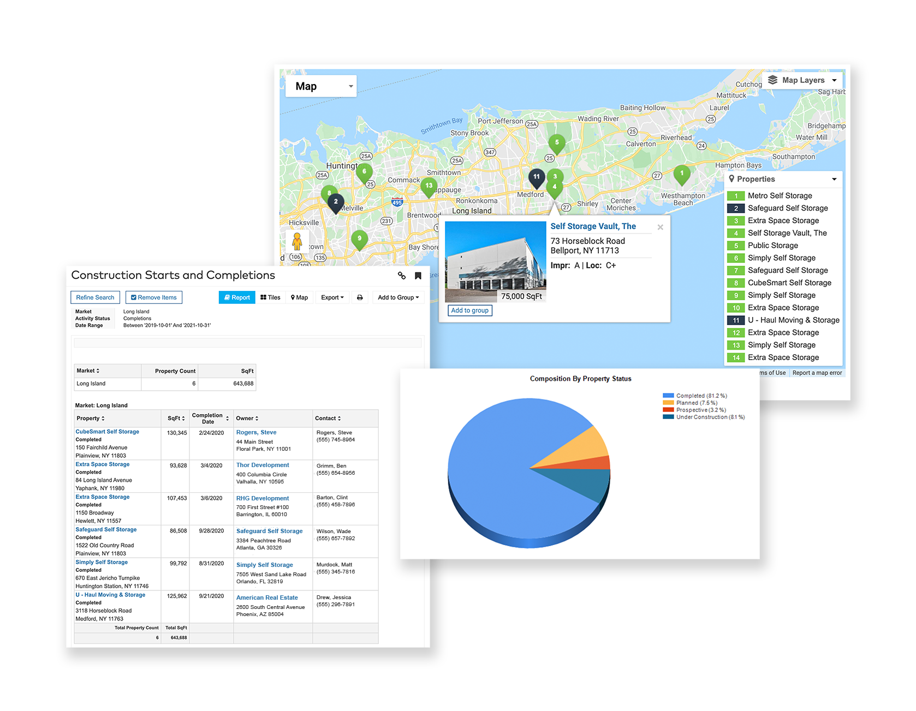Switch to the Report view tab
This screenshot has height=711, width=916.
[237, 297]
